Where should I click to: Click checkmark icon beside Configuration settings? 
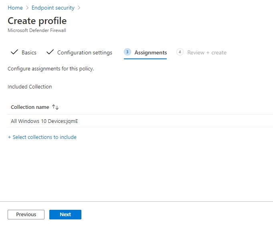tap(50, 52)
